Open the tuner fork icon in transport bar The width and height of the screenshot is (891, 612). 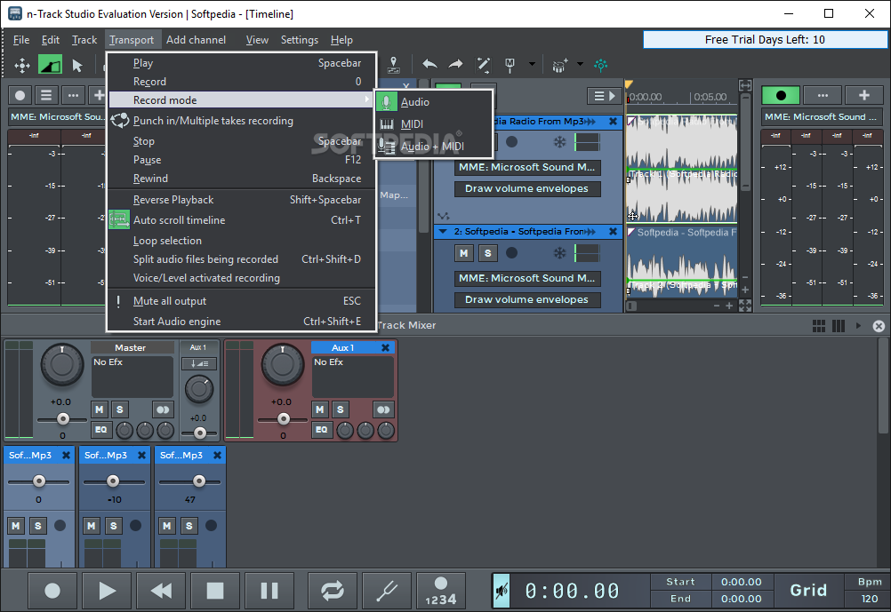click(388, 591)
